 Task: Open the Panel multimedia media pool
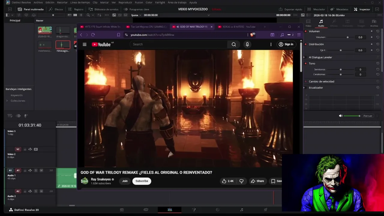point(30,9)
